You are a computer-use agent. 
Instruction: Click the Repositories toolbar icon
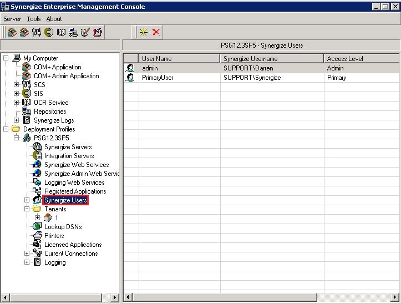point(73,32)
